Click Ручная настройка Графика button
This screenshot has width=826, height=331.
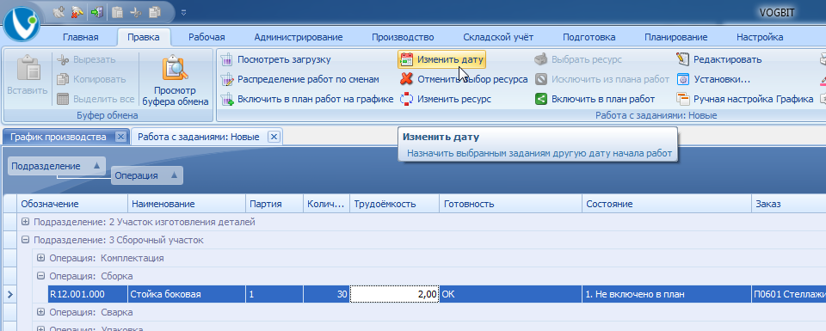pos(745,99)
